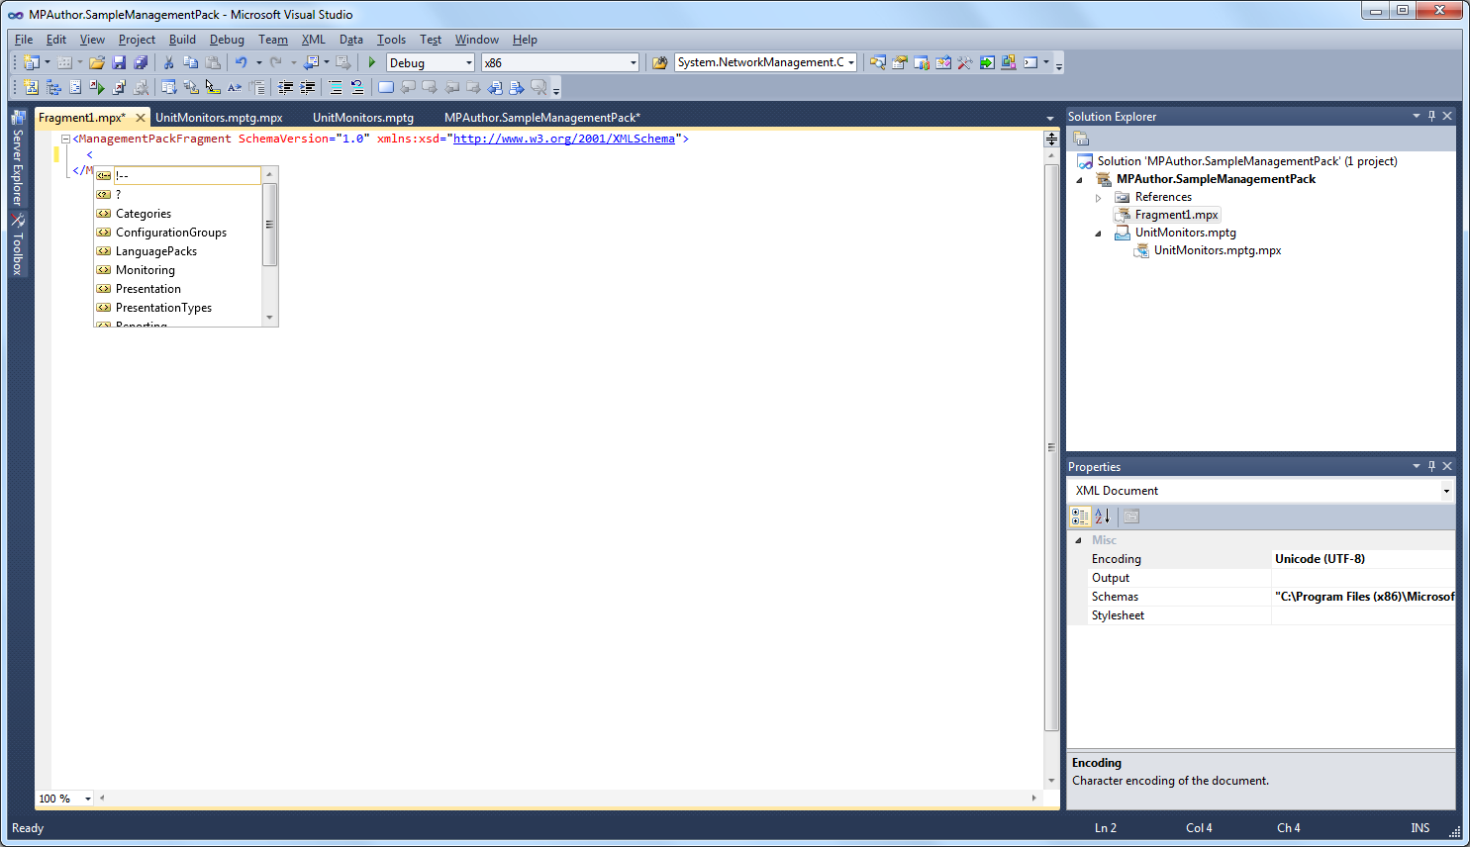Viewport: 1470px width, 847px height.
Task: Open the Tools menu
Action: click(391, 40)
